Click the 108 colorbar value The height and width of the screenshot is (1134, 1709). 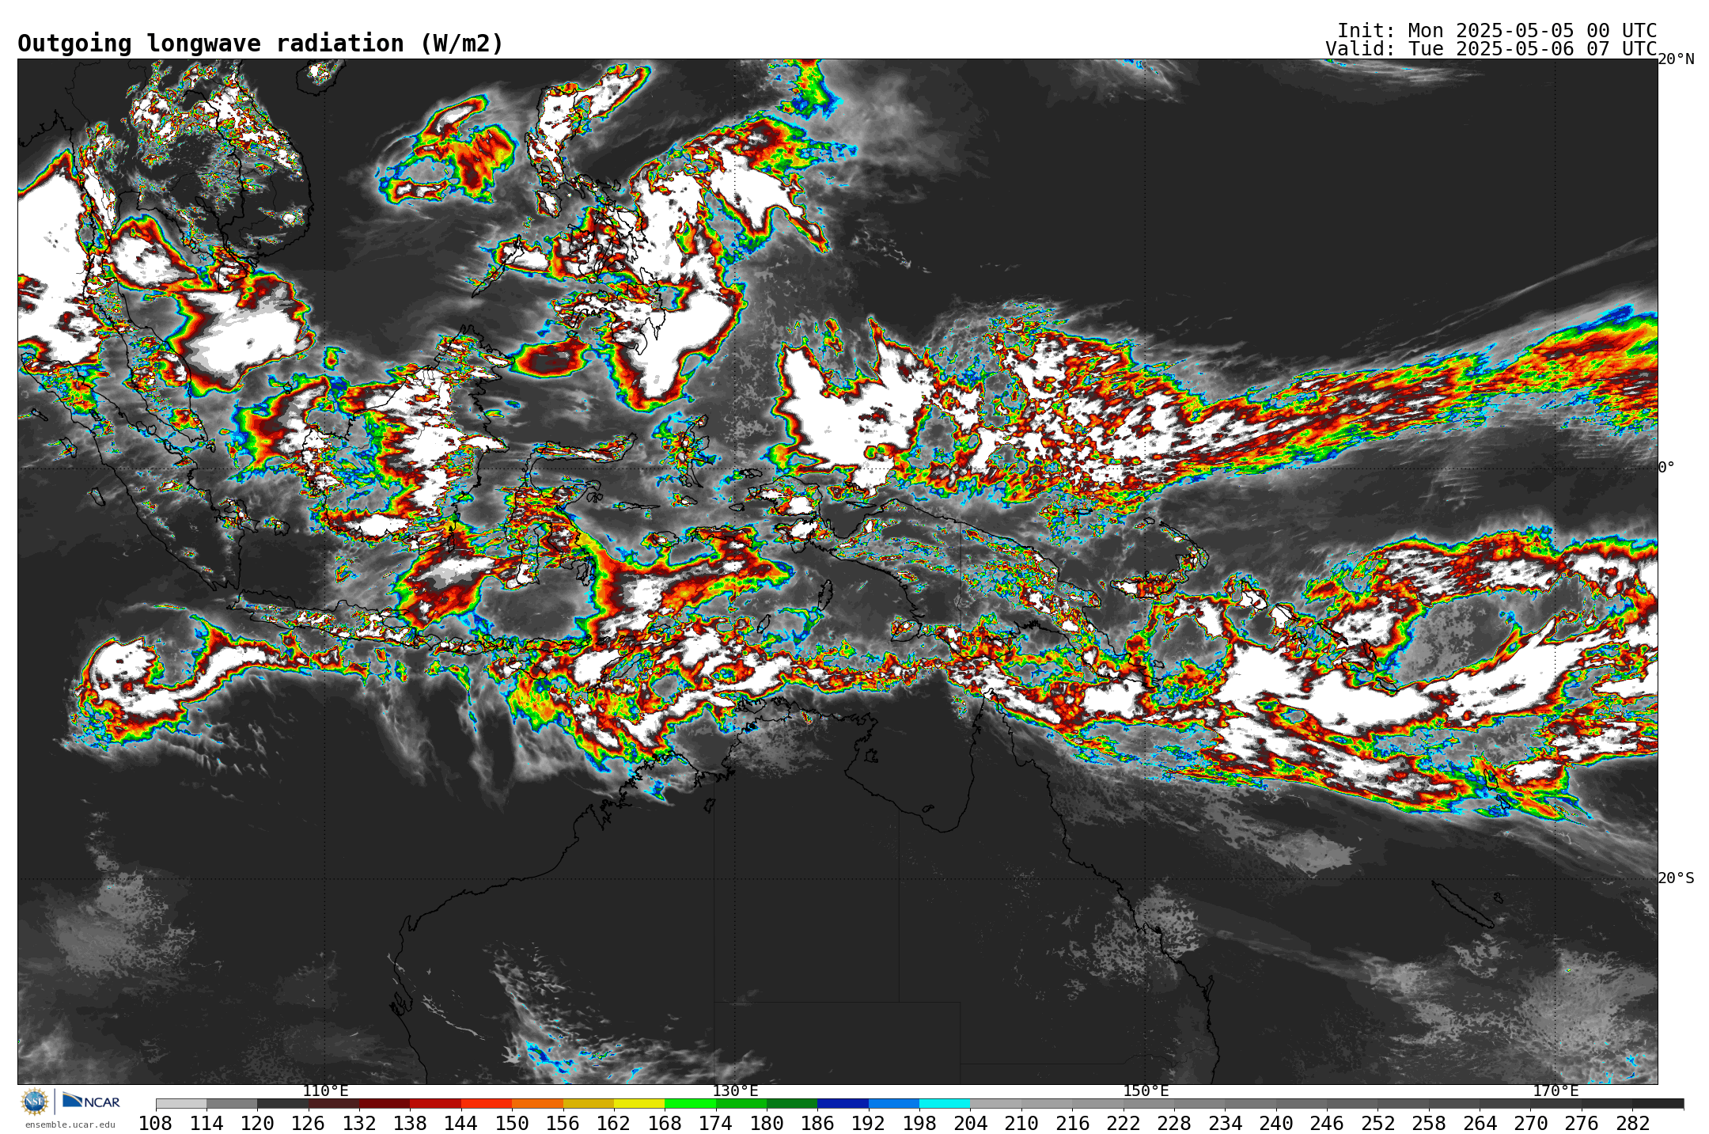156,1124
